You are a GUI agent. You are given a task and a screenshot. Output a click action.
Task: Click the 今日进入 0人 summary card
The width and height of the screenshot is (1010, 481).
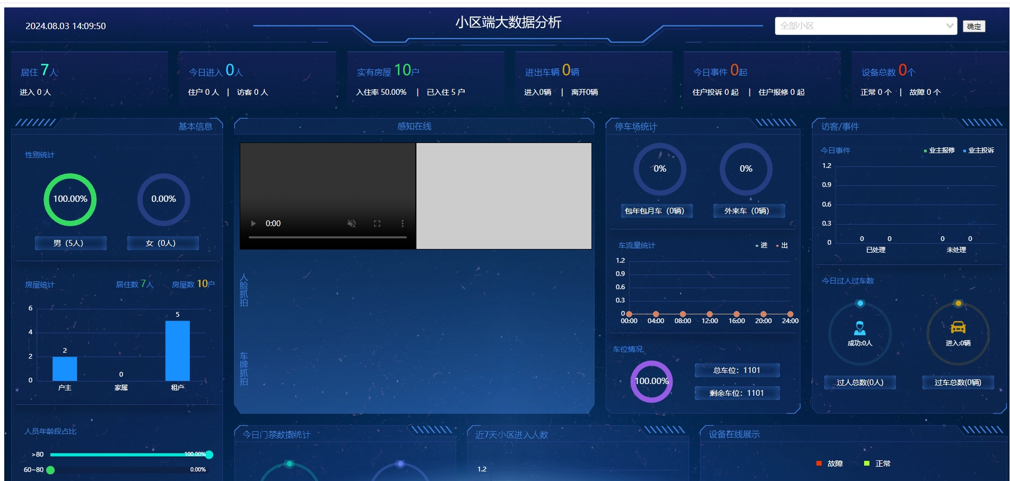coord(257,79)
